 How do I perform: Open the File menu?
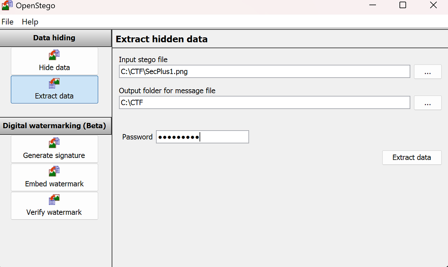click(7, 22)
